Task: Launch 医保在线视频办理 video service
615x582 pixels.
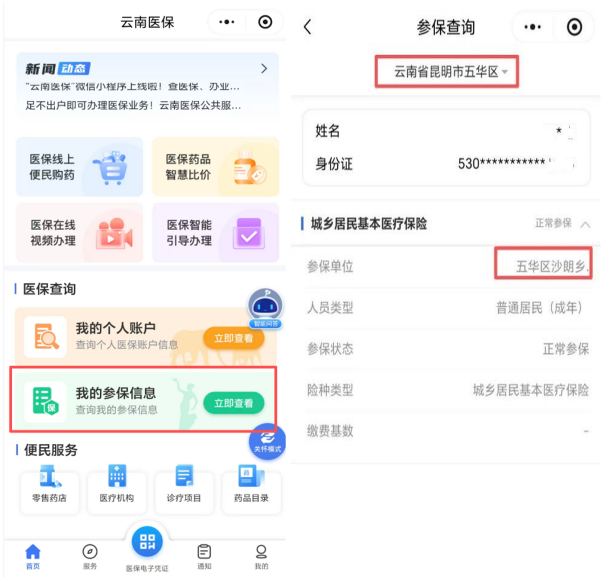Action: pos(79,232)
